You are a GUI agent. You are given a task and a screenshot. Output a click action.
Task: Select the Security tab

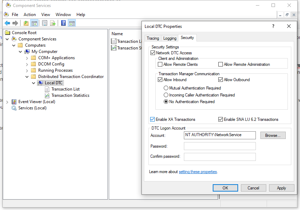click(187, 38)
